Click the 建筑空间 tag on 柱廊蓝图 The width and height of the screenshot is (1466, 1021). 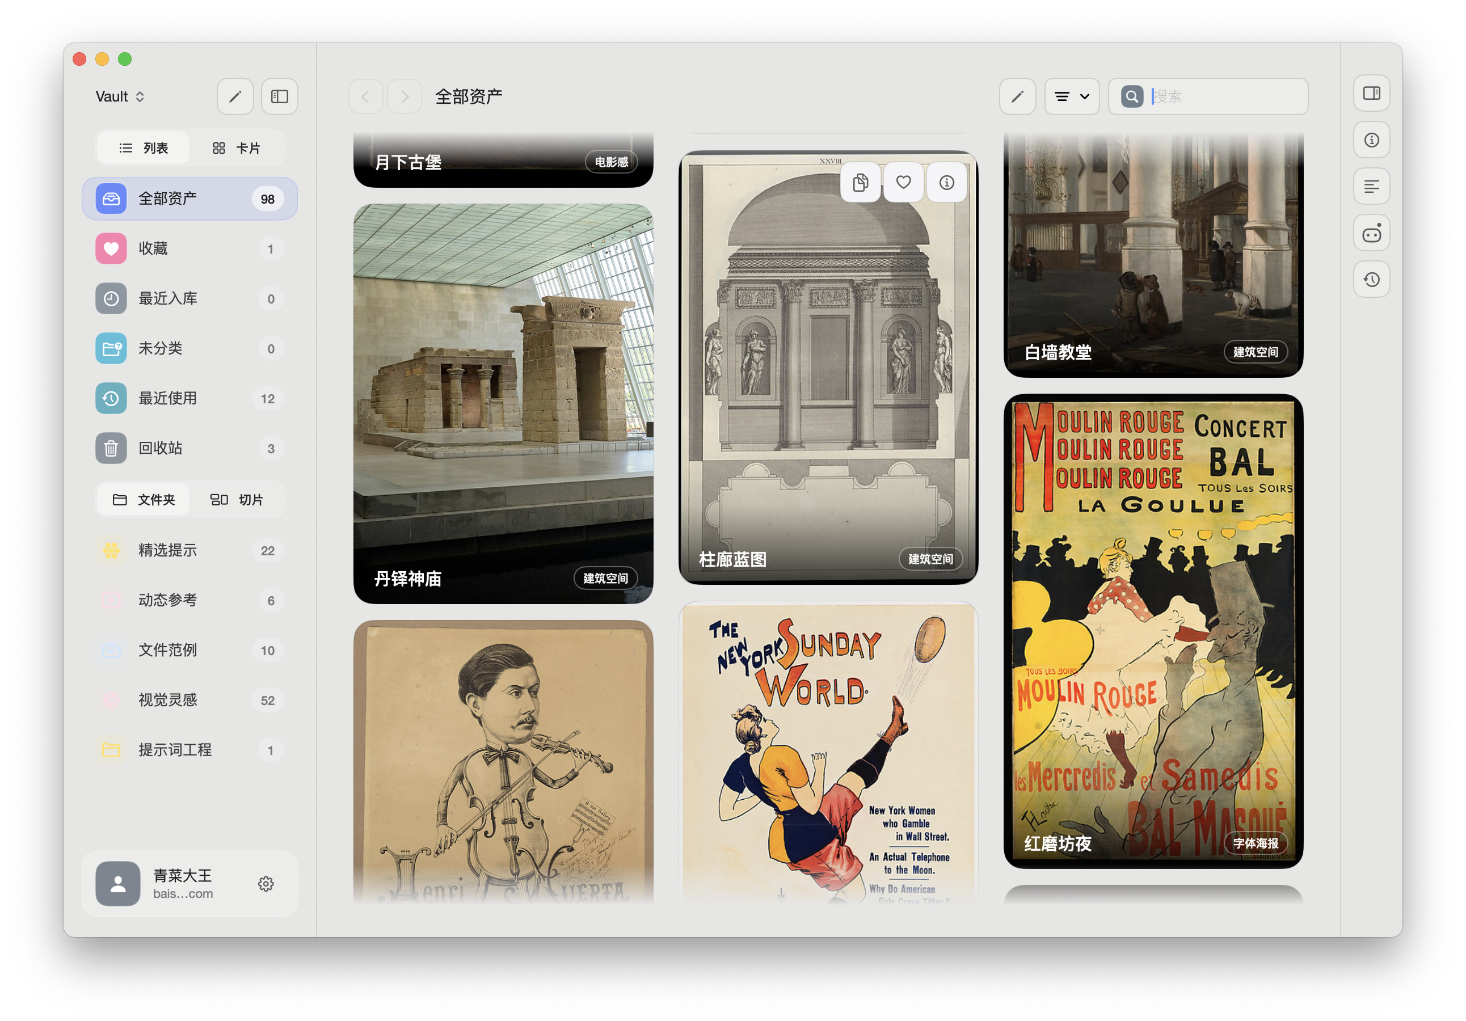(x=930, y=559)
